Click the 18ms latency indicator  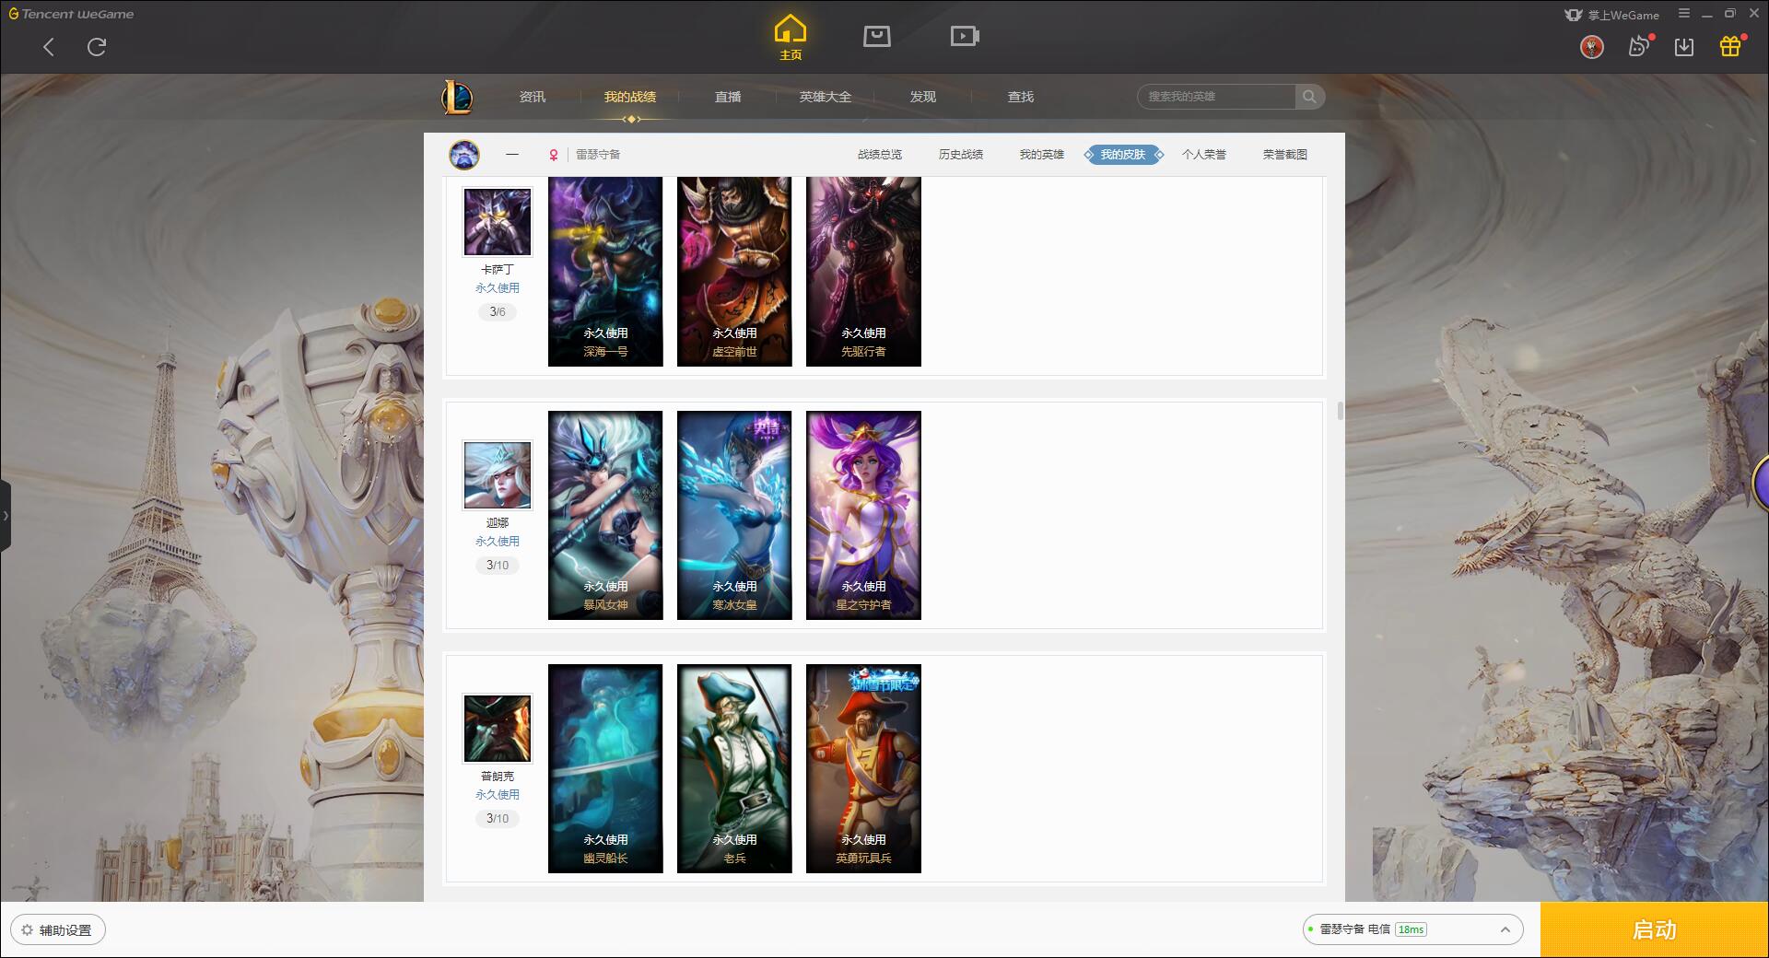pyautogui.click(x=1411, y=929)
